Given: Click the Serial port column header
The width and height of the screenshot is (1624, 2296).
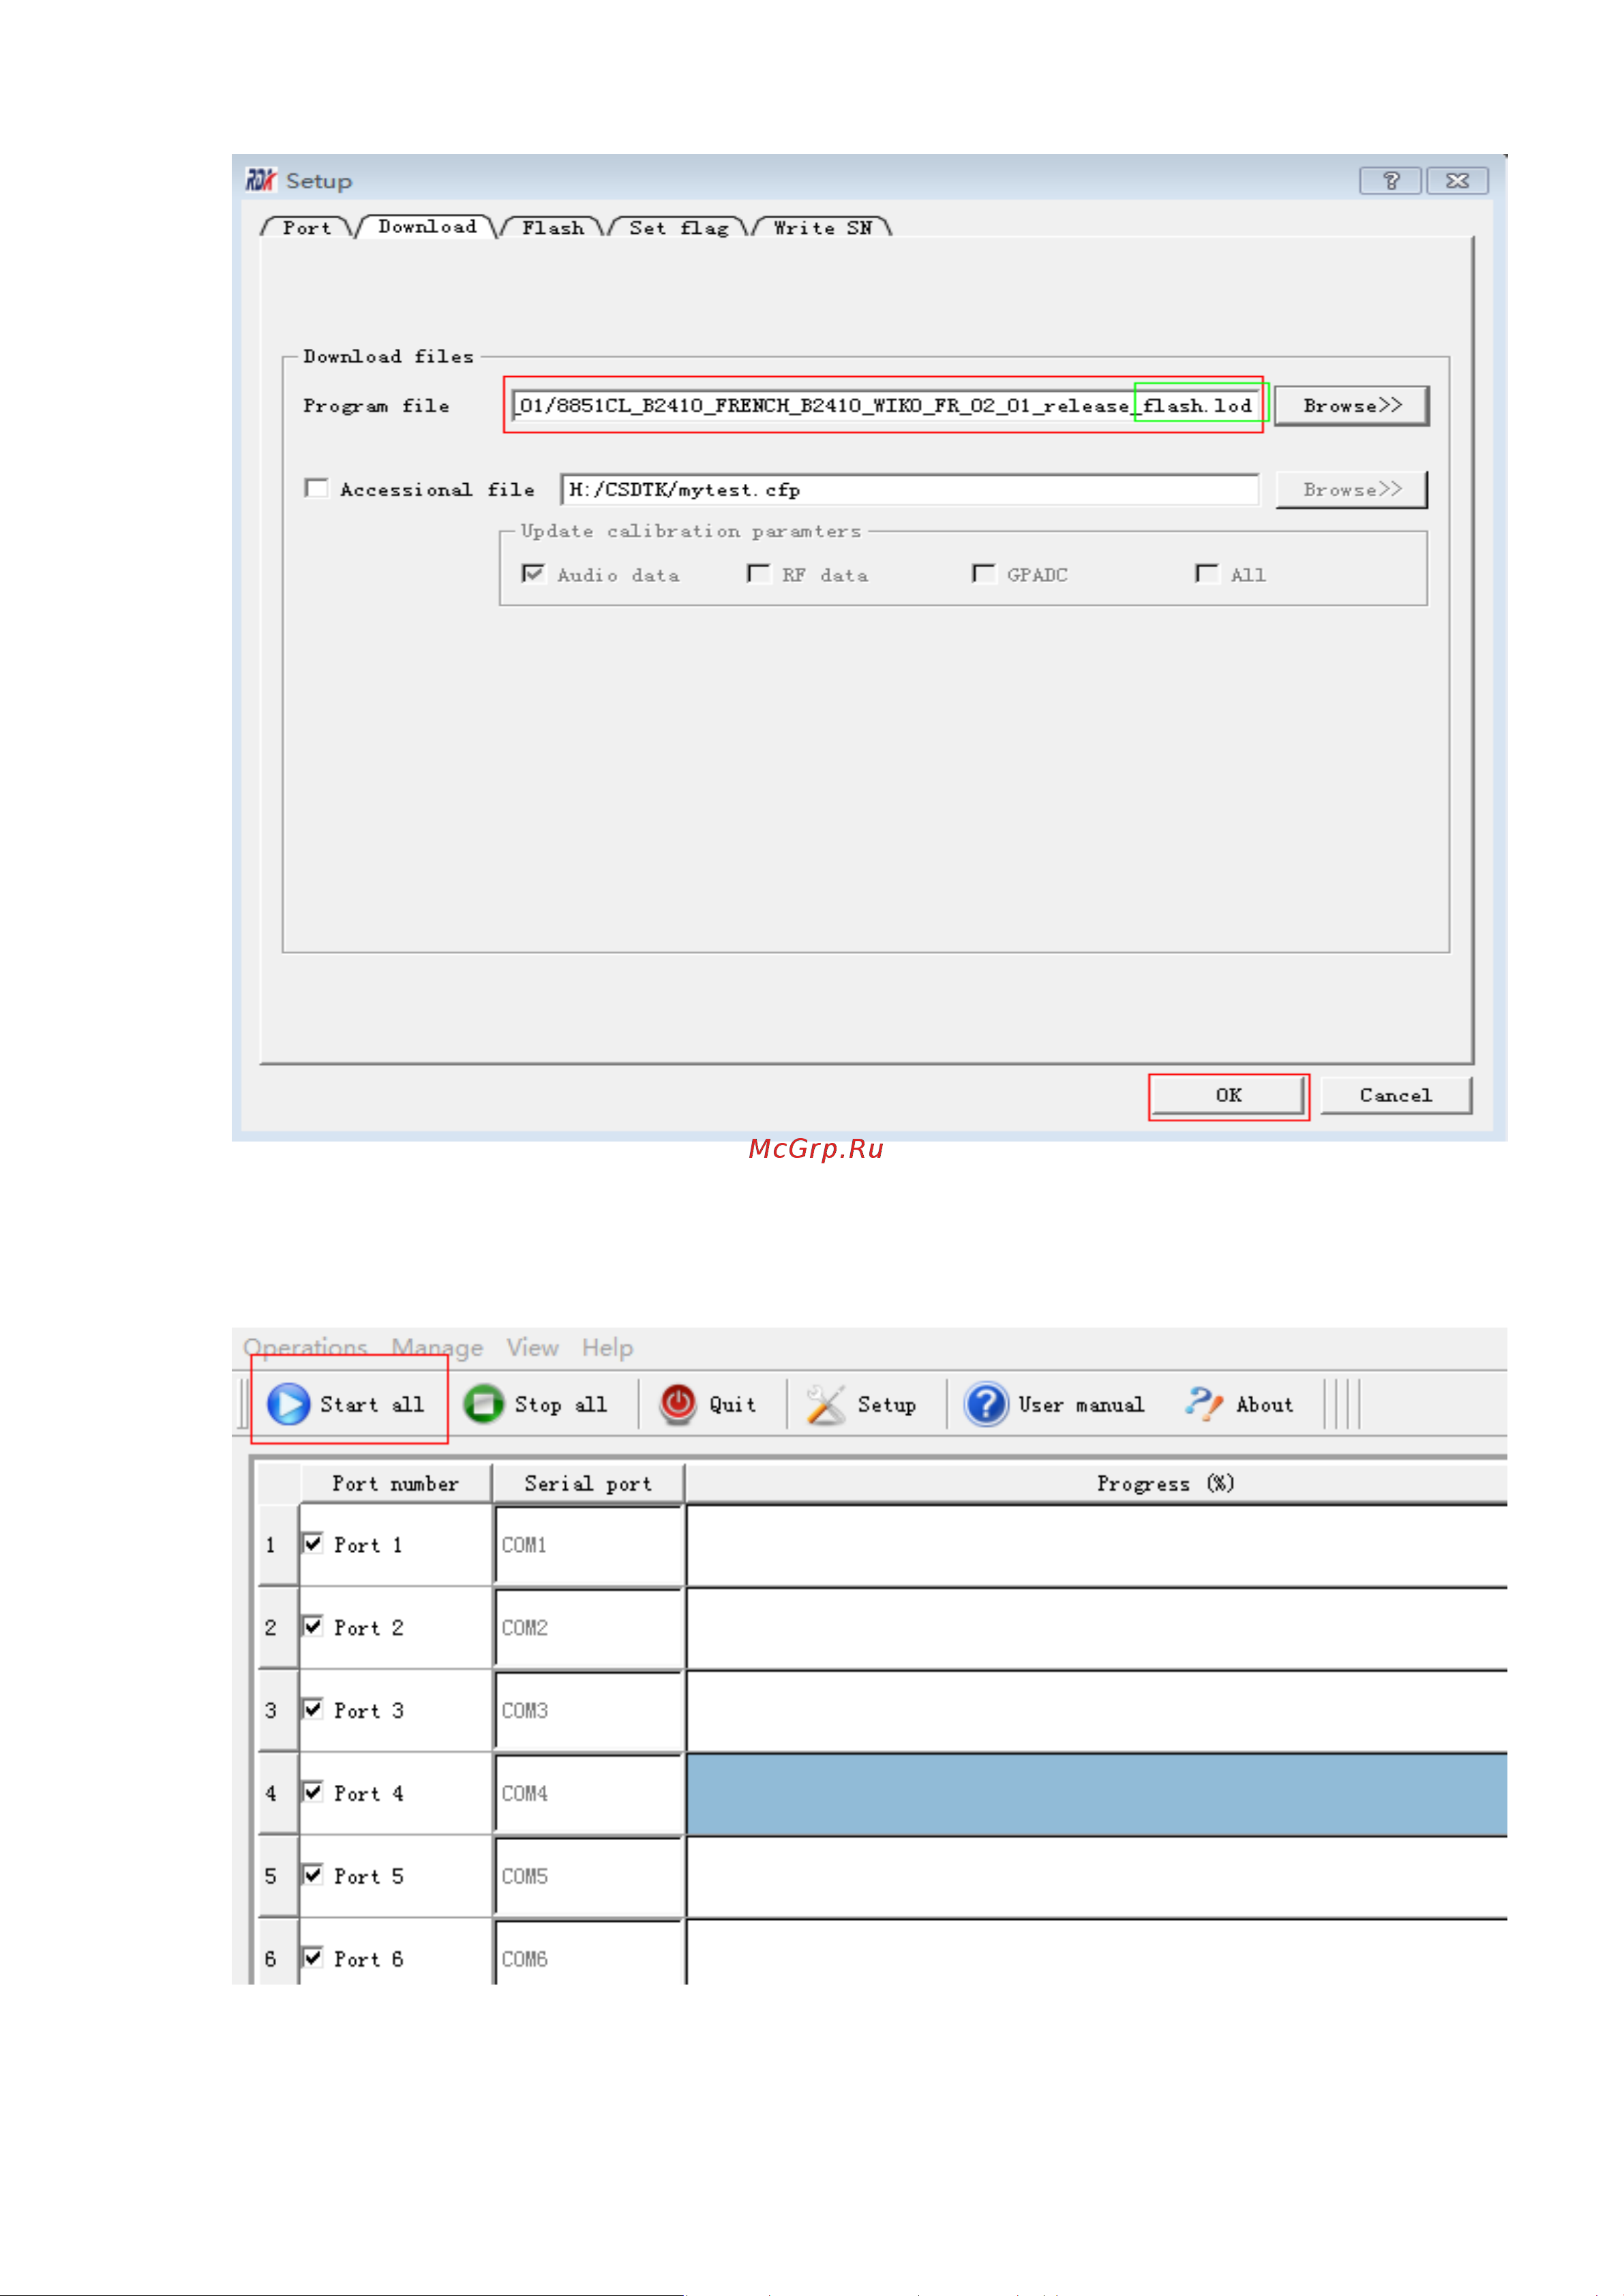Looking at the screenshot, I should (588, 1483).
